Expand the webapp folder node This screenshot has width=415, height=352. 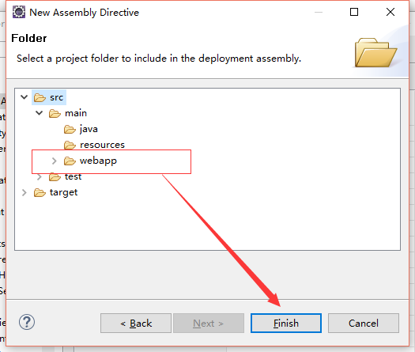(x=55, y=161)
